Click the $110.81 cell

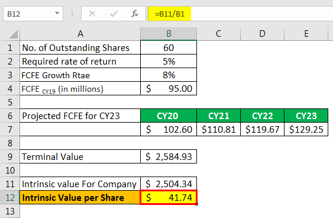[x=218, y=129]
